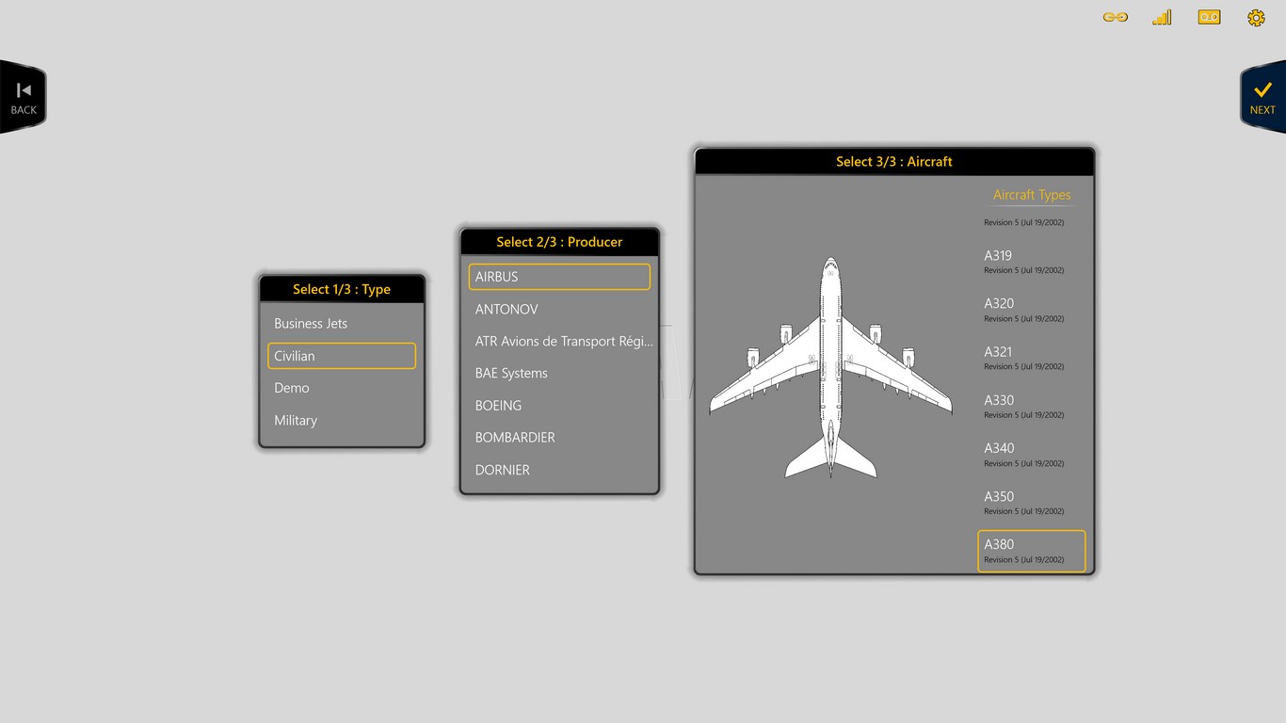Choose the A330 aircraft
Screen dimensions: 1286x723
tap(1032, 406)
